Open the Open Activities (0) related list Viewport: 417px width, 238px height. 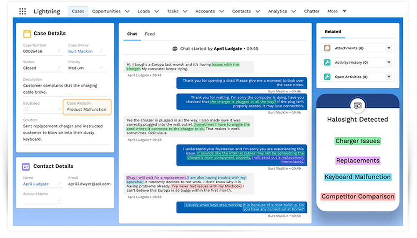pos(351,77)
